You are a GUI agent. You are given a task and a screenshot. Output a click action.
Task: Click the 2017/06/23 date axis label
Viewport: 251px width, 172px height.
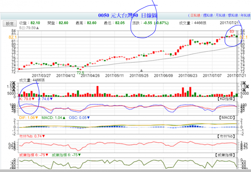(188, 75)
